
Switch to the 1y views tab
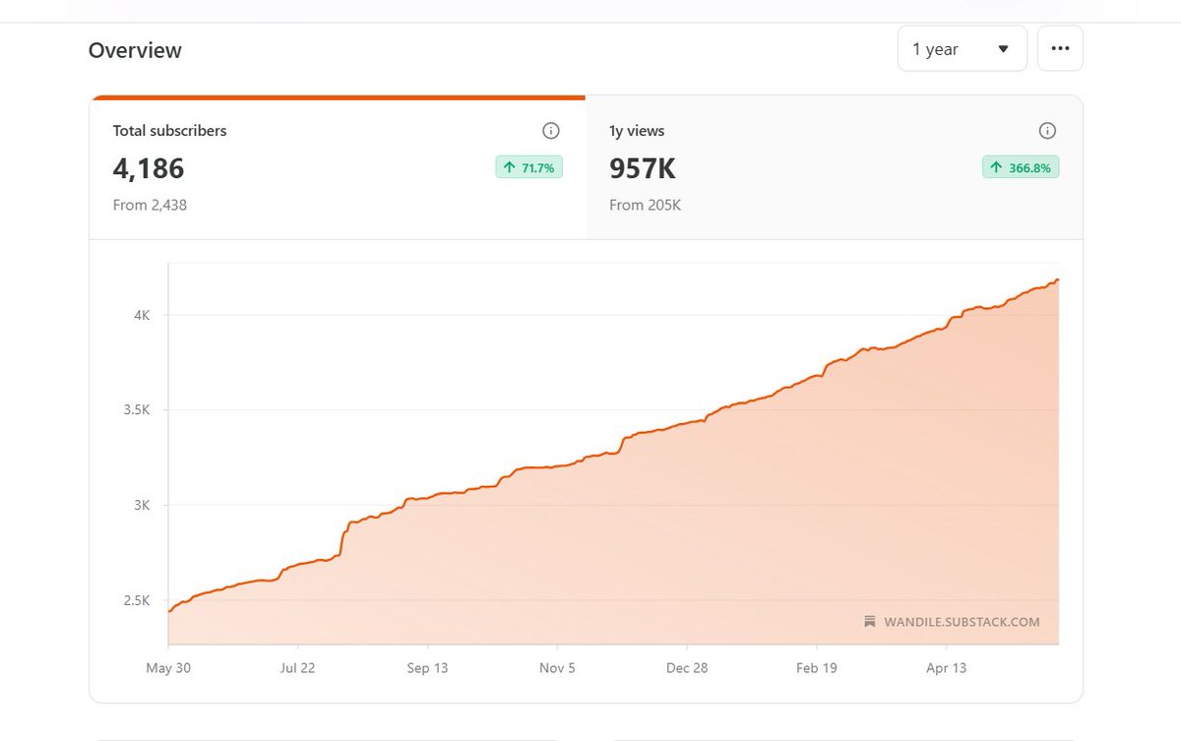835,167
